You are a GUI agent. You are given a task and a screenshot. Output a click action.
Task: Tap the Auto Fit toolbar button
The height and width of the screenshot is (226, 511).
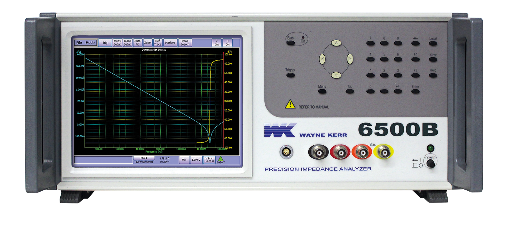pyautogui.click(x=137, y=43)
